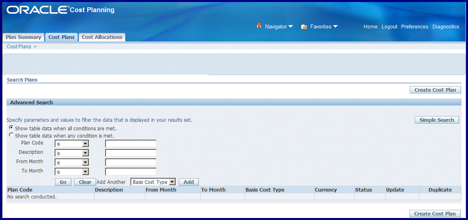
Task: Open the To Month operator dropdown
Action: coord(72,172)
